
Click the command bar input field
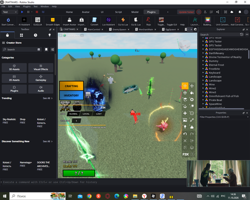93,182
